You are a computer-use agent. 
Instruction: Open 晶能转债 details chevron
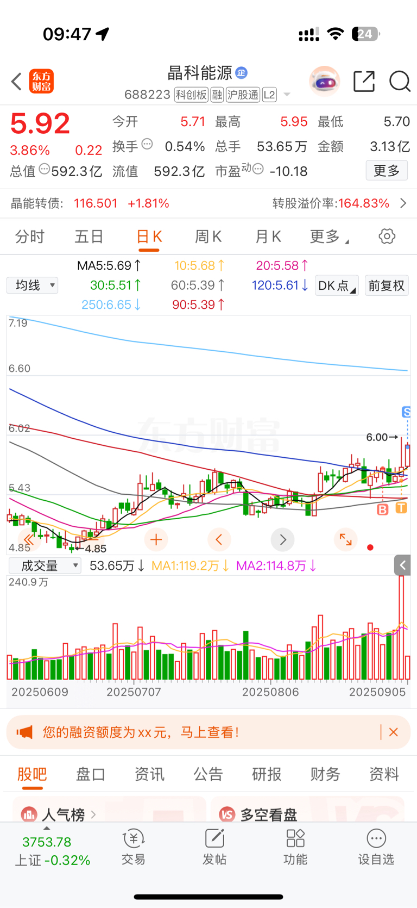coord(403,203)
